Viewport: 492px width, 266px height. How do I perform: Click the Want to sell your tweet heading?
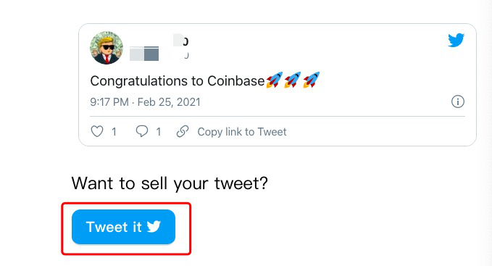[x=170, y=183]
